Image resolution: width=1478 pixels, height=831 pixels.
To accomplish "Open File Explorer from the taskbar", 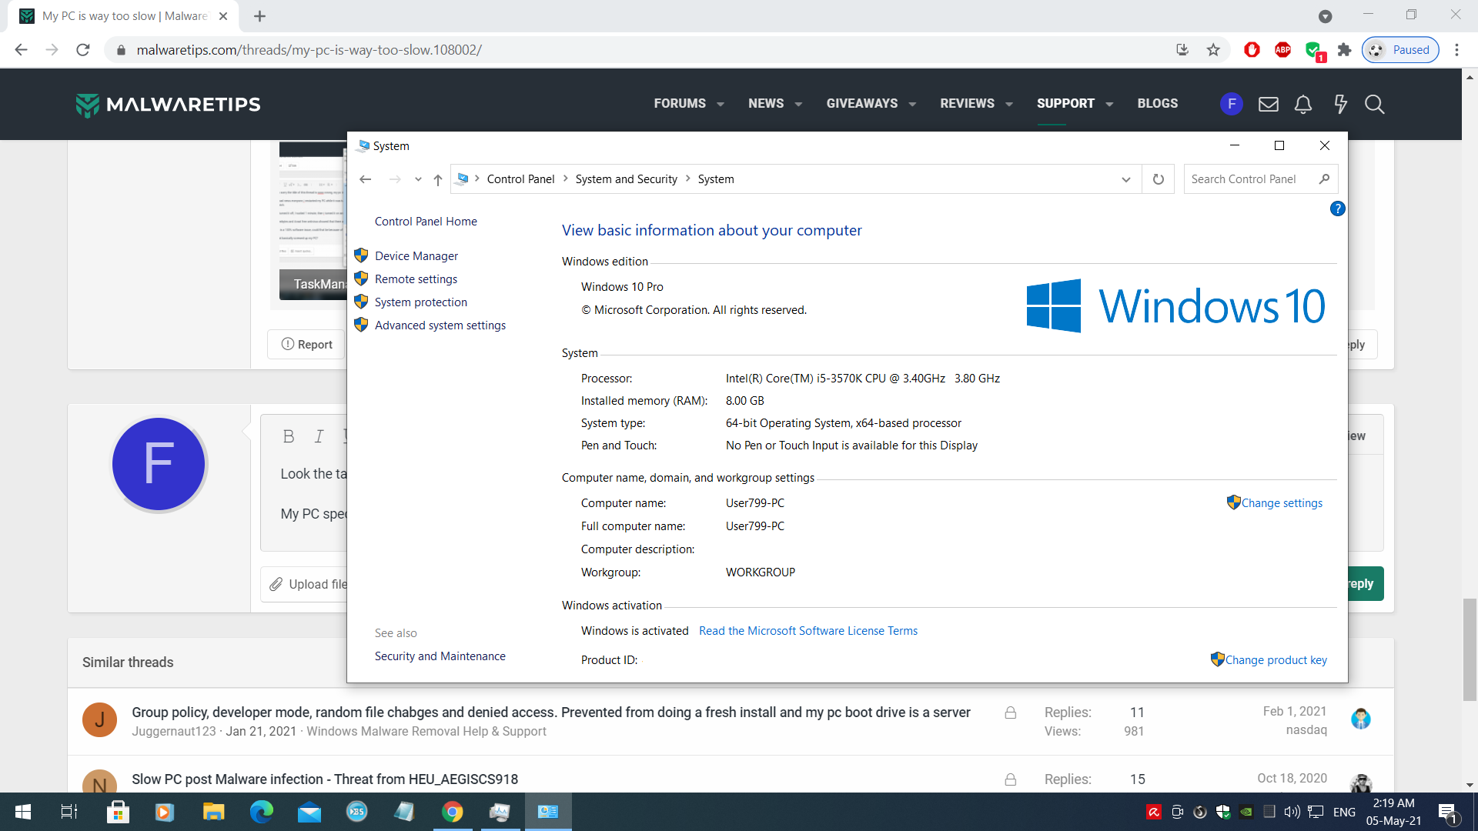I will [213, 812].
